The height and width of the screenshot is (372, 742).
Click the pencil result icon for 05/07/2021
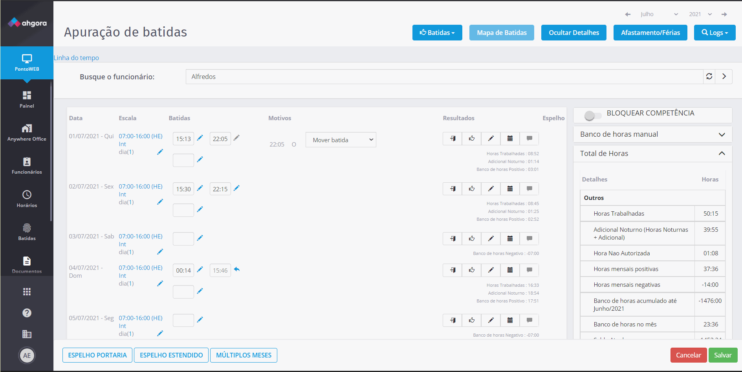click(x=491, y=320)
